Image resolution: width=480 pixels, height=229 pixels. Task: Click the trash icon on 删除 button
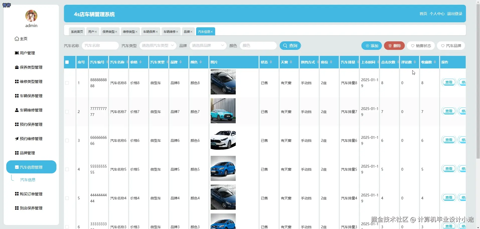tap(390, 46)
